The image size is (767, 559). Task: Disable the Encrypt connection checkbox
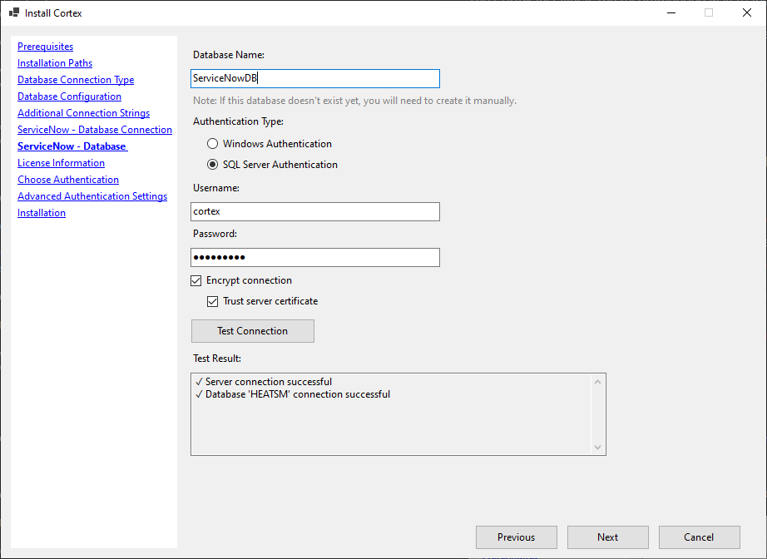click(195, 280)
